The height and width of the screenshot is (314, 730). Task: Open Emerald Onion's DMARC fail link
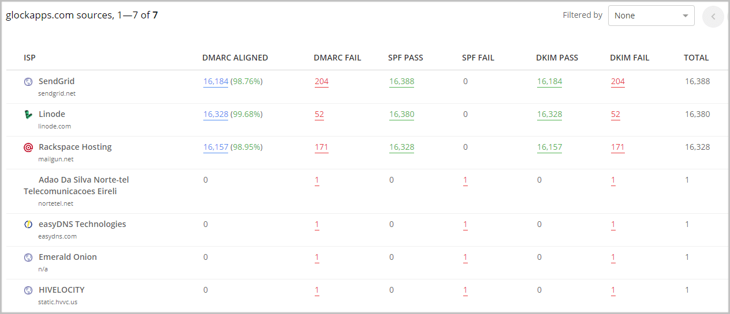click(317, 257)
